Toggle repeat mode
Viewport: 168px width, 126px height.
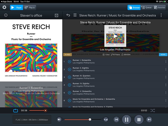point(16,110)
